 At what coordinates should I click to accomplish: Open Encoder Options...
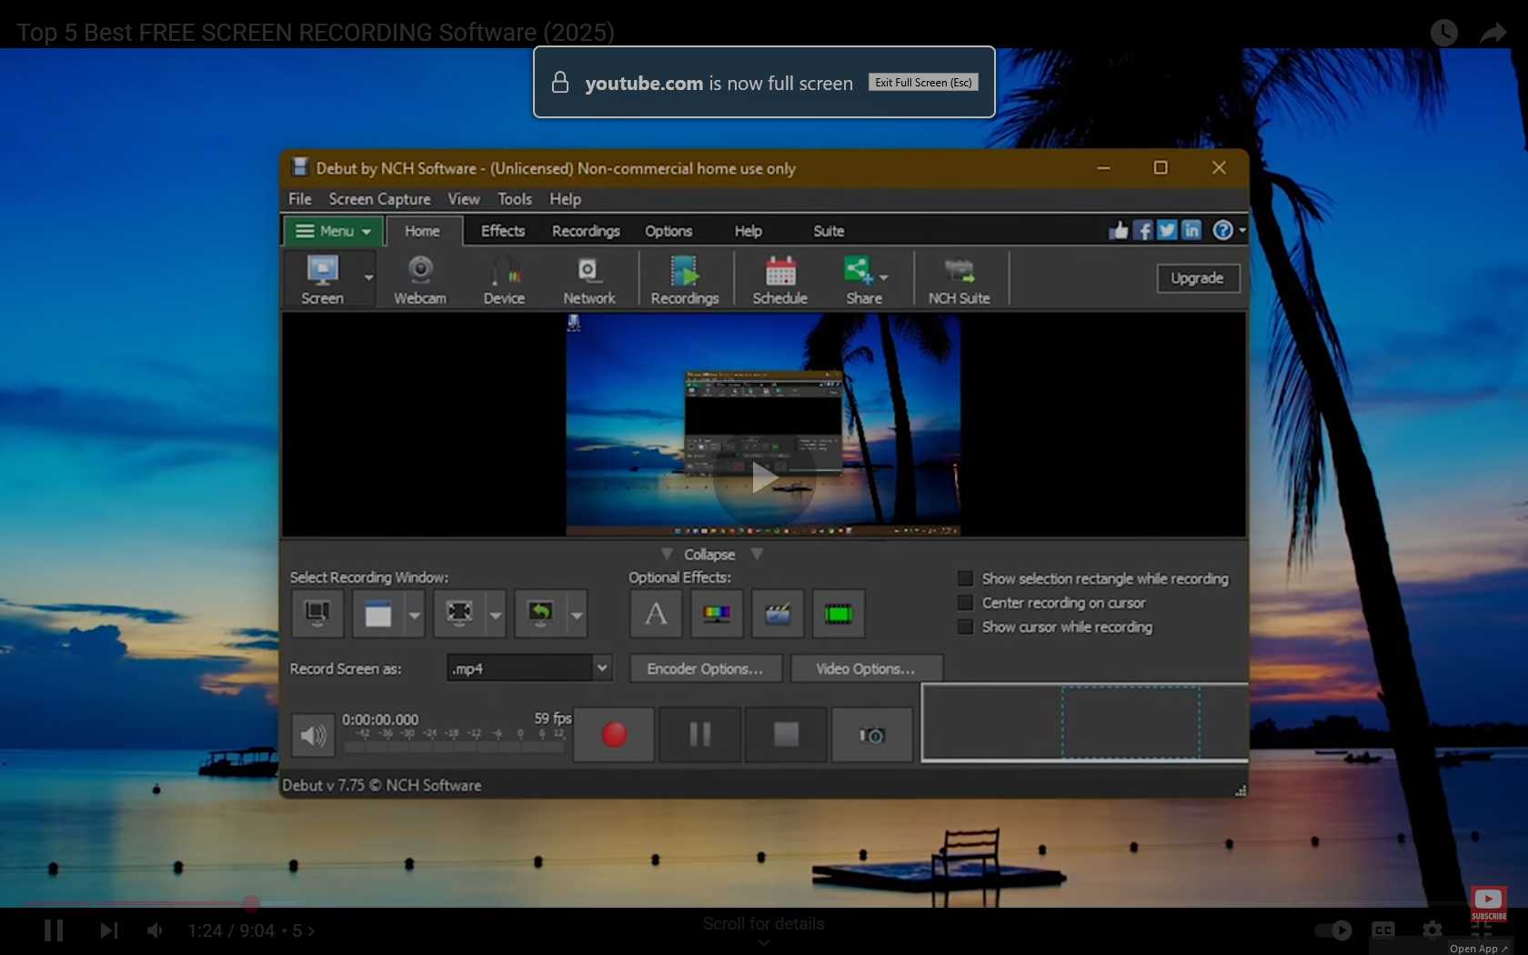point(705,668)
